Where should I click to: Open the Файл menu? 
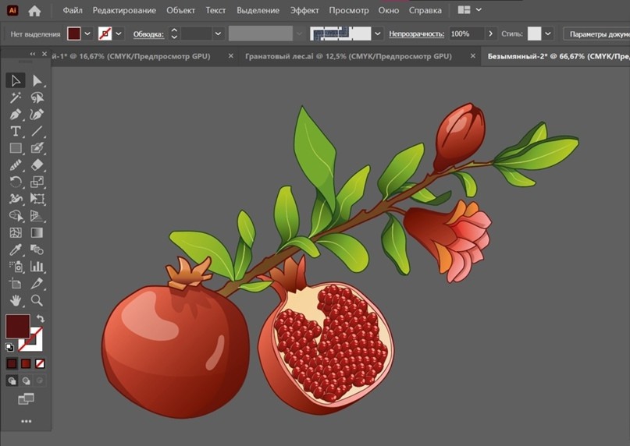coord(73,10)
